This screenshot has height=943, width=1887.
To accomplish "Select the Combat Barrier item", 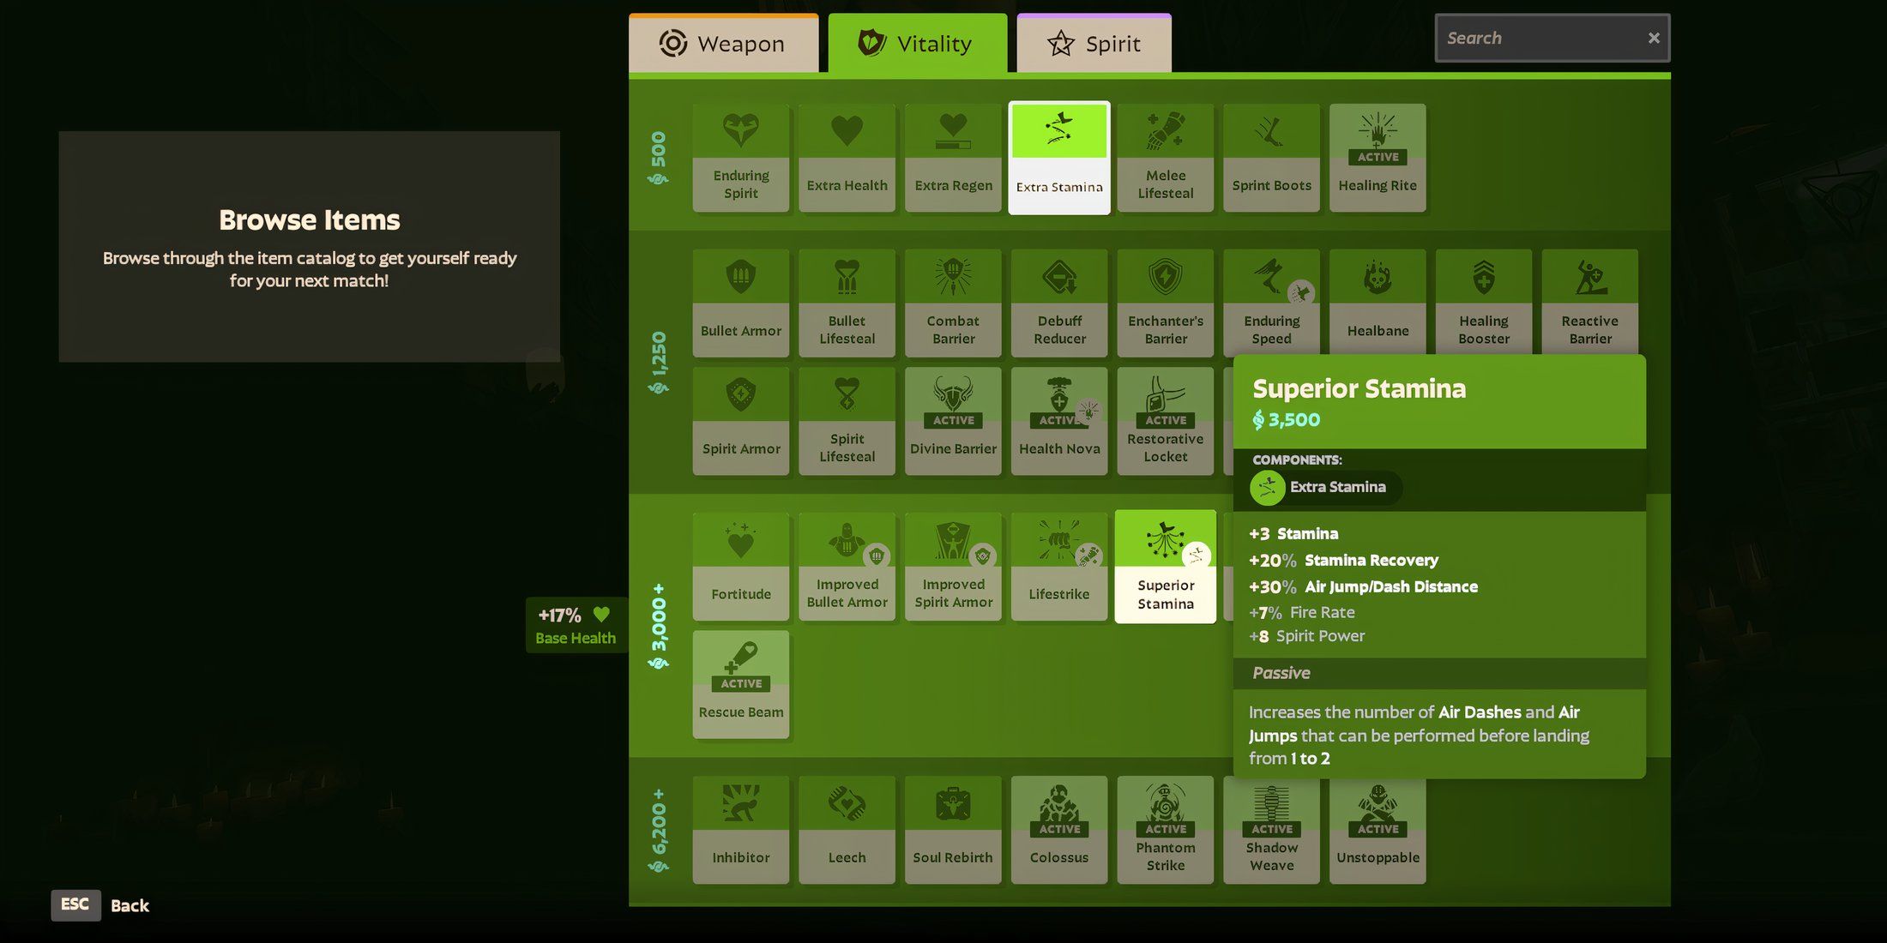I will (953, 303).
